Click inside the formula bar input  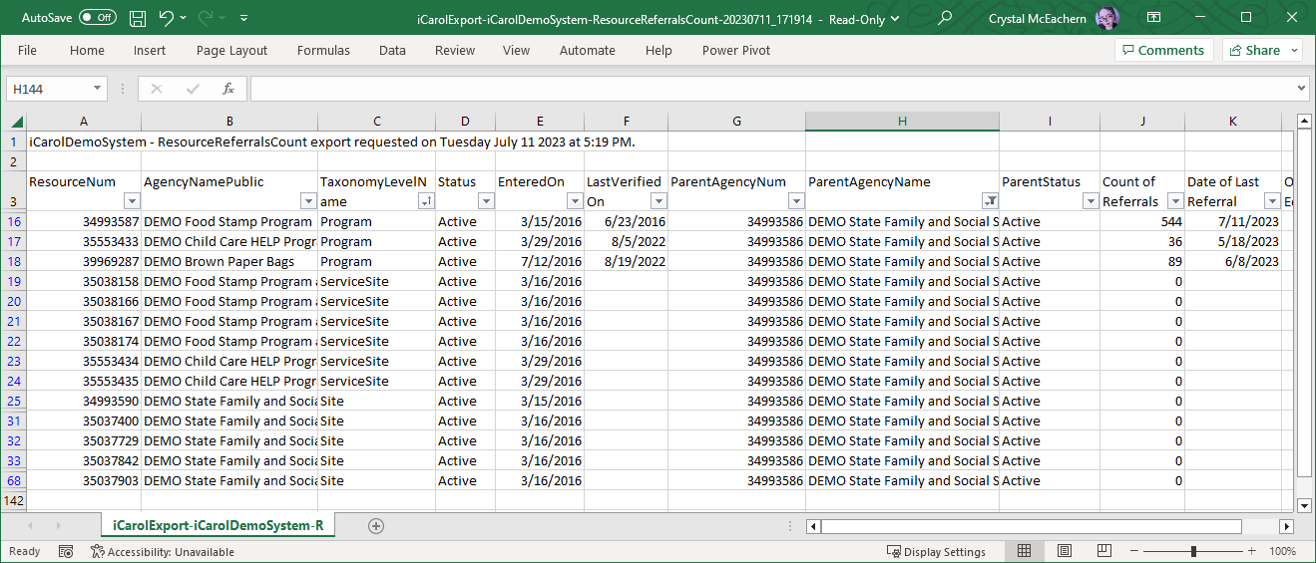(768, 89)
